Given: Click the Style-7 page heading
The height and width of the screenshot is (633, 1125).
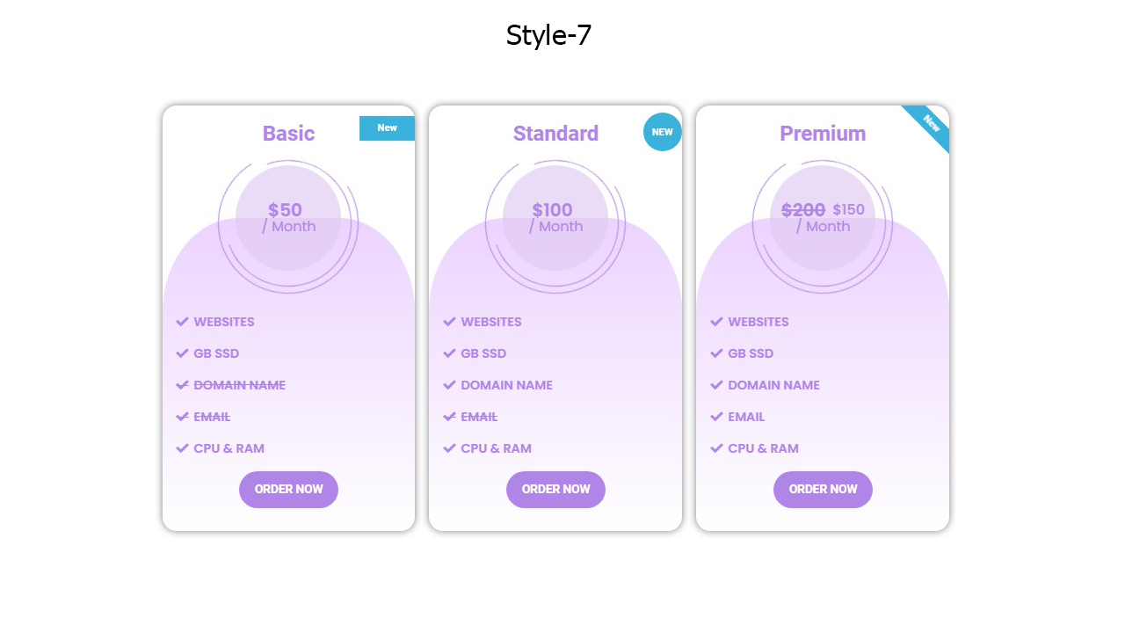Looking at the screenshot, I should click(x=548, y=36).
